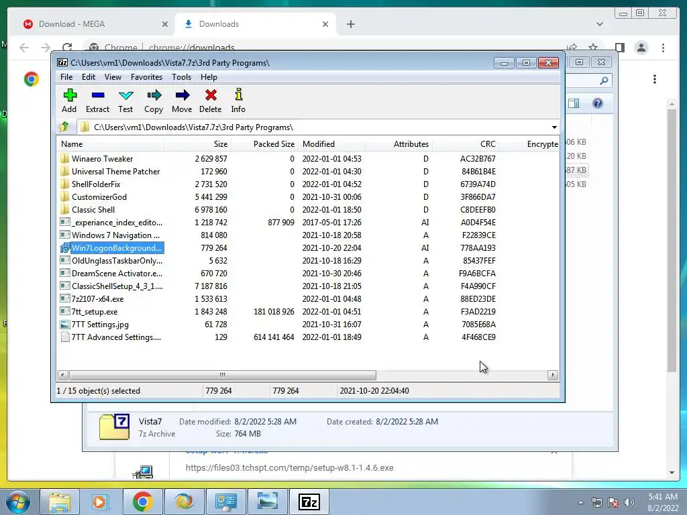Open the Edit menu
This screenshot has height=515, width=687.
tap(89, 77)
